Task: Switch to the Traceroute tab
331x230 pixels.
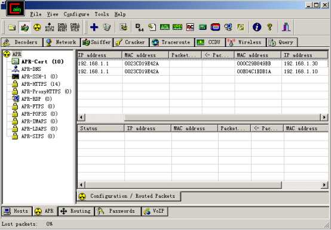Action: [x=172, y=42]
